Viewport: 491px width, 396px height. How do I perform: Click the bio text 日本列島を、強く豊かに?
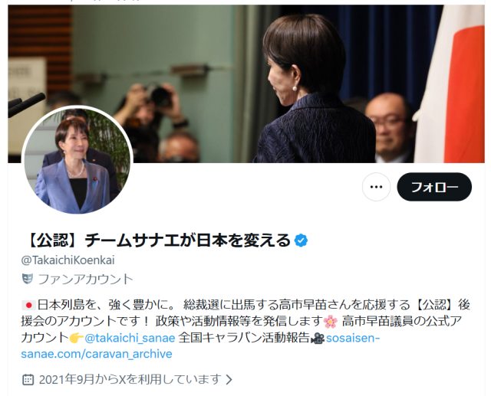coord(108,305)
